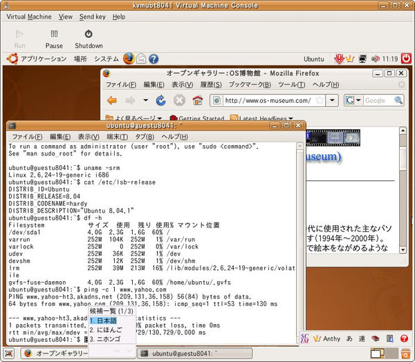
Task: Click Firefox home button
Action: click(x=197, y=101)
